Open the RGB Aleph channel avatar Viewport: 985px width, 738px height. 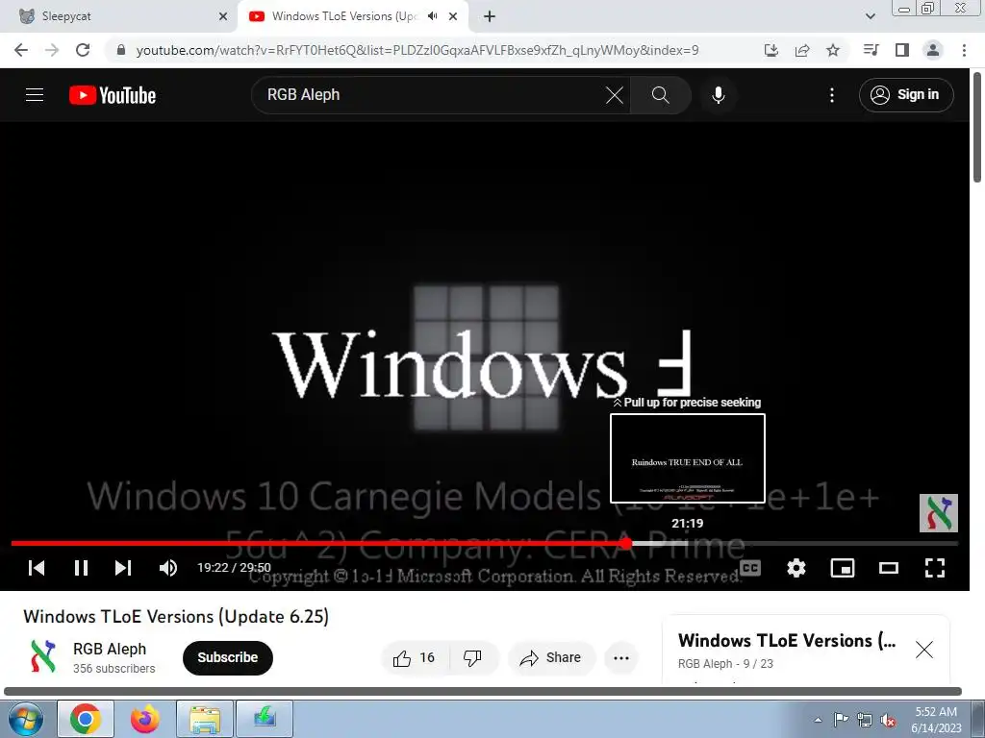[42, 657]
